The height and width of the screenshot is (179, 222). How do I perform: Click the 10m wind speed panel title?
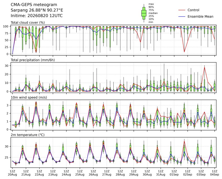point(29,98)
